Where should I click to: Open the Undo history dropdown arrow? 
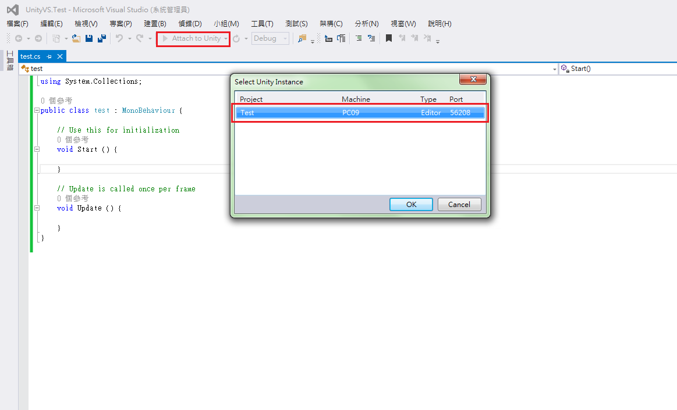click(x=130, y=39)
